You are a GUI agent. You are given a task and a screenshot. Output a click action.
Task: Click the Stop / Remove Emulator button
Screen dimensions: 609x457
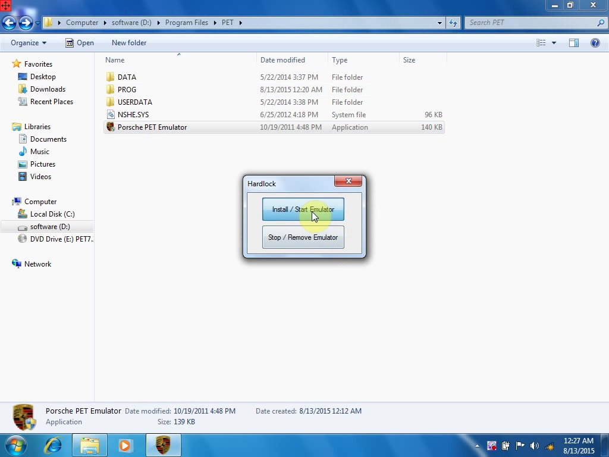click(x=303, y=237)
